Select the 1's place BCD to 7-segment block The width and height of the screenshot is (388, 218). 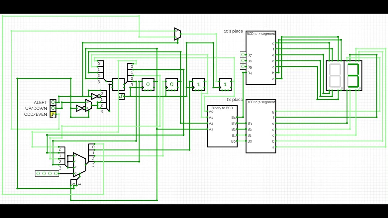click(261, 126)
